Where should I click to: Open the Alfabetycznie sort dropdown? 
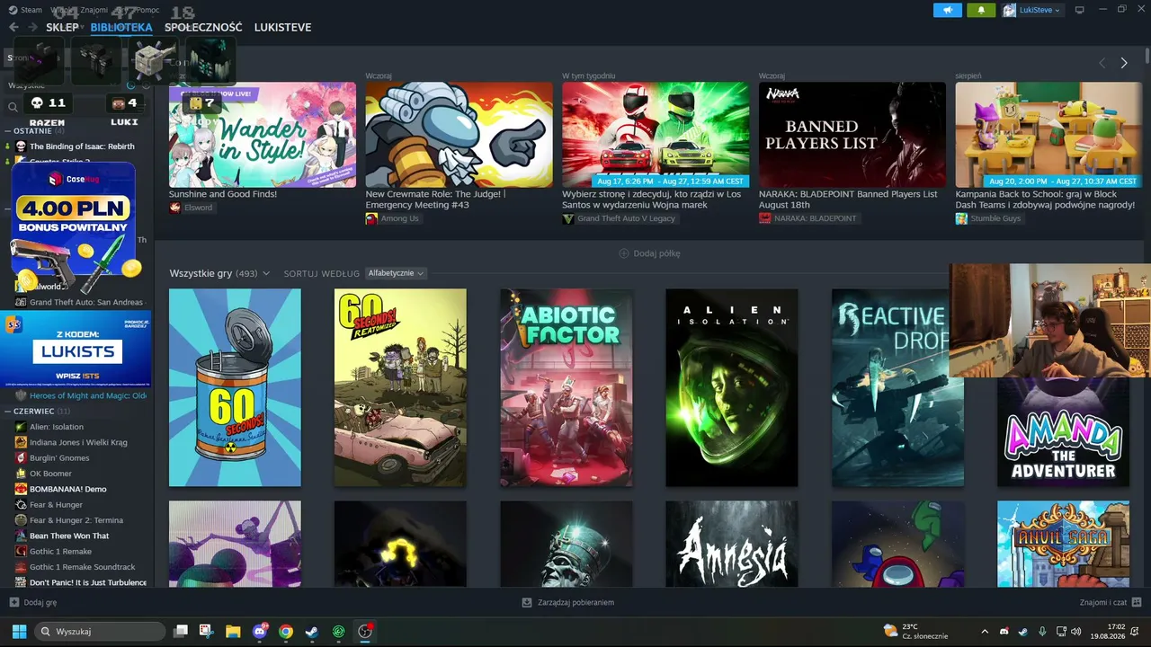click(396, 273)
